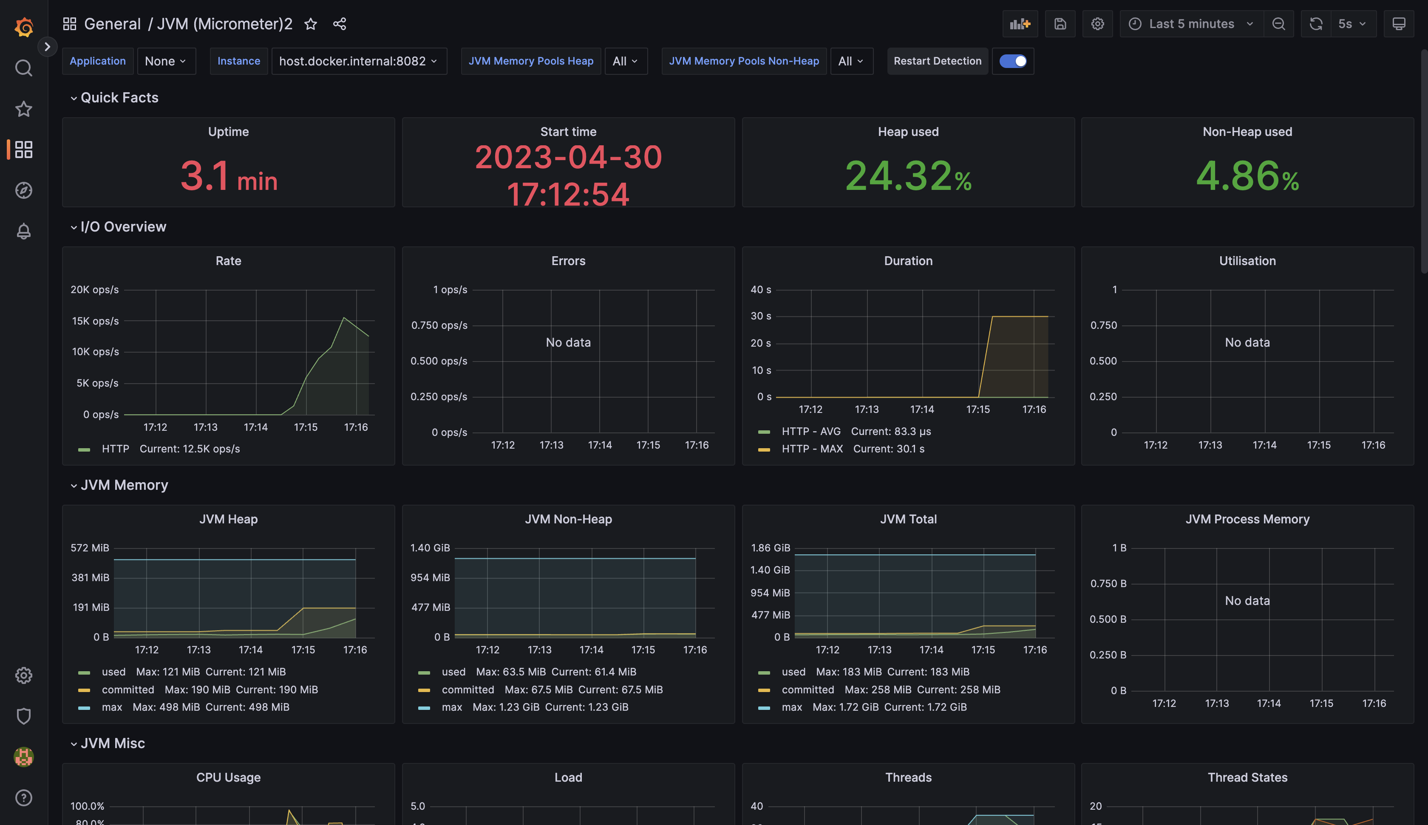Share the dashboard
1428x825 pixels.
click(340, 24)
